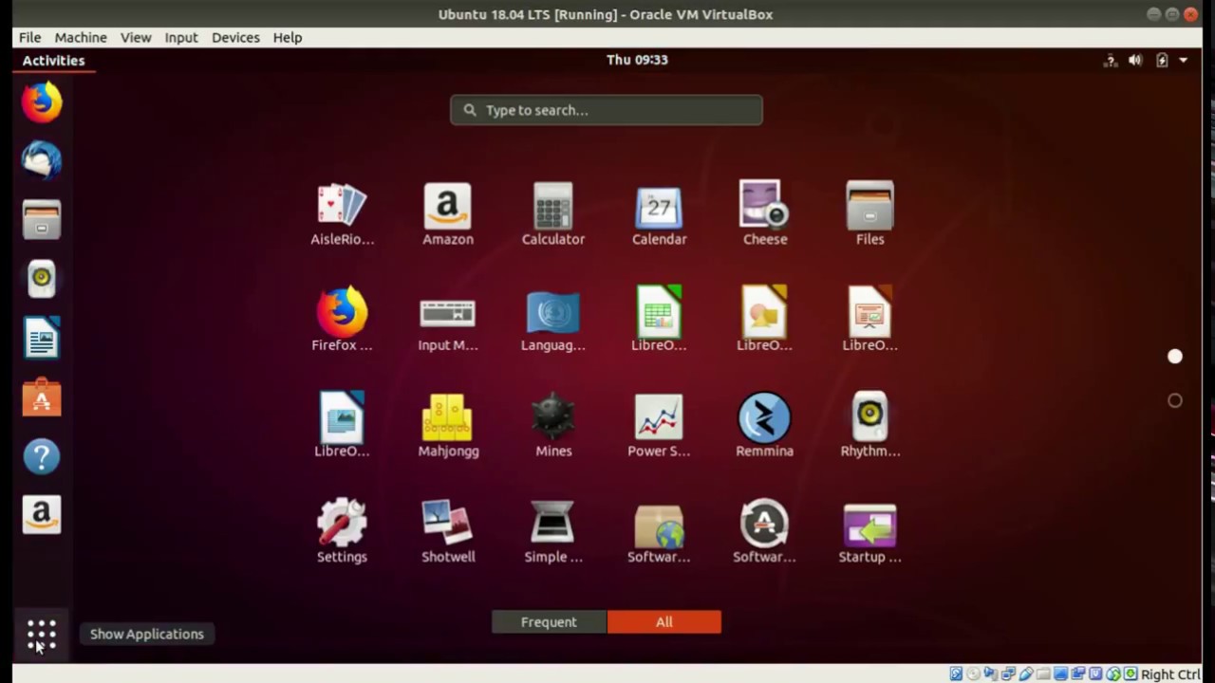Select the first page indicator dot
This screenshot has height=683, width=1215.
point(1175,357)
